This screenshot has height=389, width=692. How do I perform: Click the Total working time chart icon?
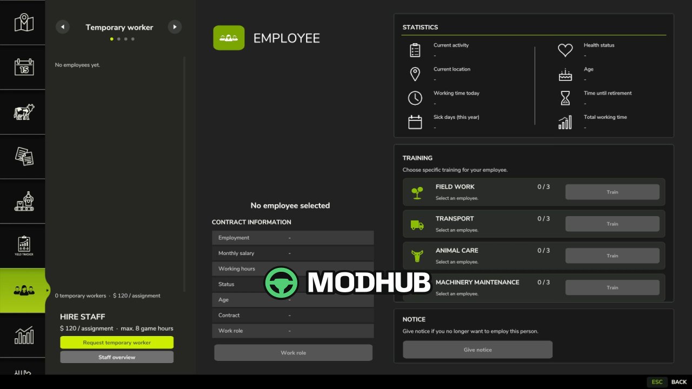pos(565,122)
